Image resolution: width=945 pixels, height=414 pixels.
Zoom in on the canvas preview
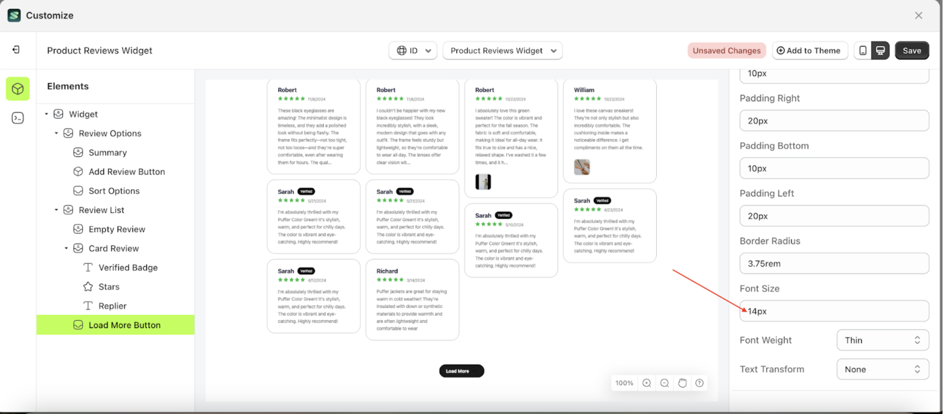tap(646, 383)
